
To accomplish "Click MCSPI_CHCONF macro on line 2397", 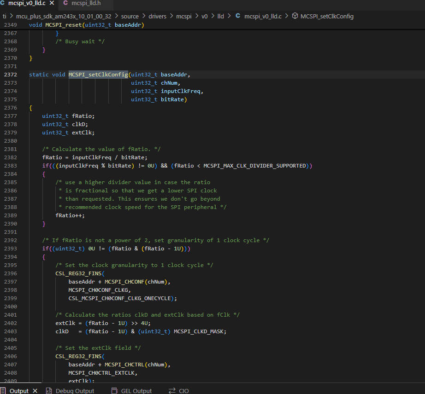I will (x=124, y=282).
